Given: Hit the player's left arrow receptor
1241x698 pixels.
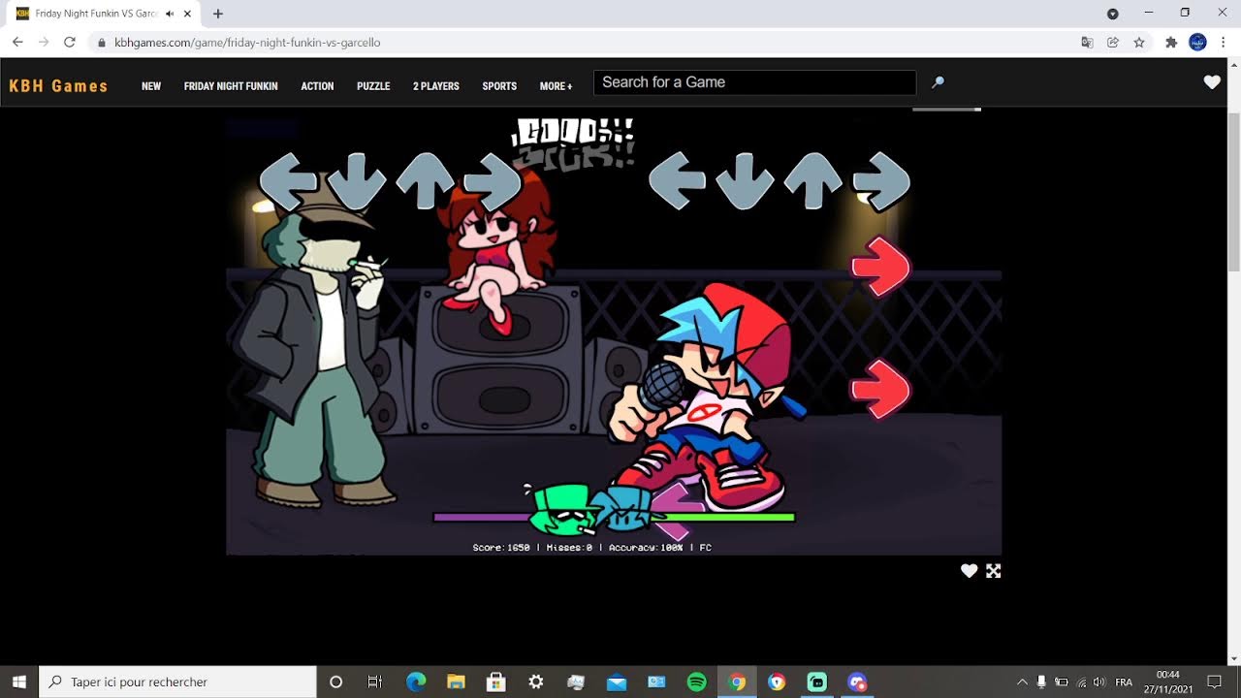Looking at the screenshot, I should click(x=677, y=181).
